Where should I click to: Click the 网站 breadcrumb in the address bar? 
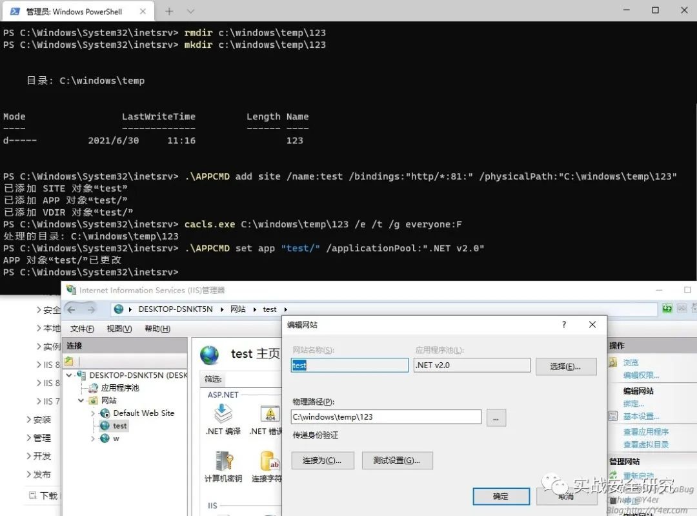(x=237, y=309)
